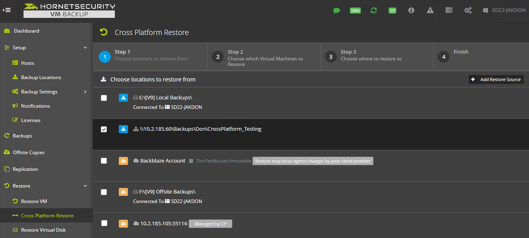Open the CP icon in top bar
The image size is (529, 238).
click(392, 11)
